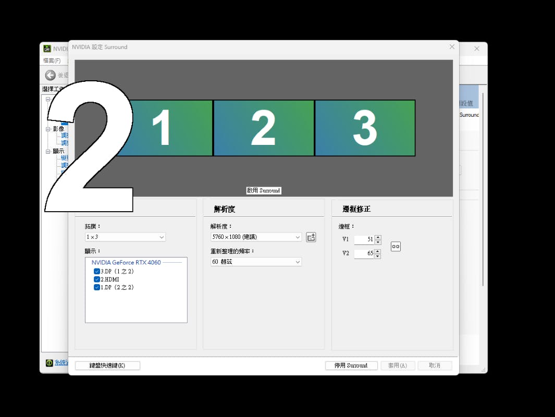The height and width of the screenshot is (417, 555).
Task: Collapse the 顯示 tree node
Action: point(48,152)
